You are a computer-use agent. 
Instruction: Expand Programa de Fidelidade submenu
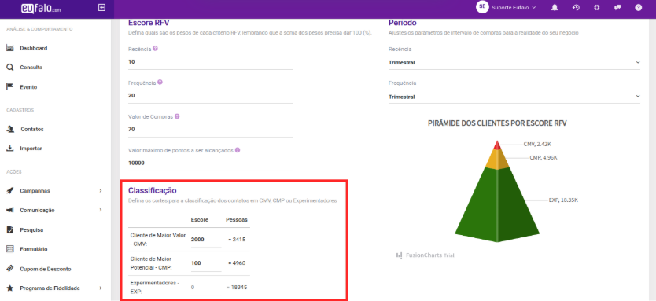[x=101, y=288]
